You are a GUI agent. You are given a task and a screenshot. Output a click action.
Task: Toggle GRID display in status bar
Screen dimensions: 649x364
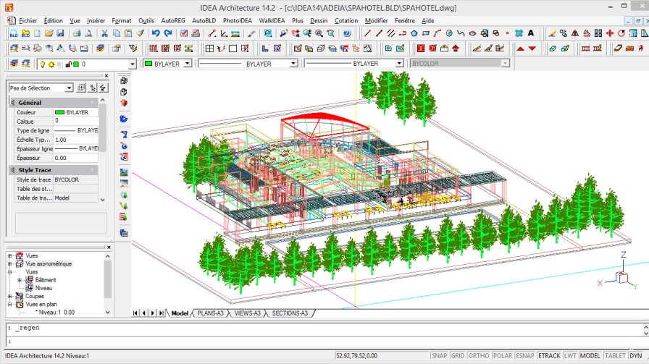pos(457,356)
